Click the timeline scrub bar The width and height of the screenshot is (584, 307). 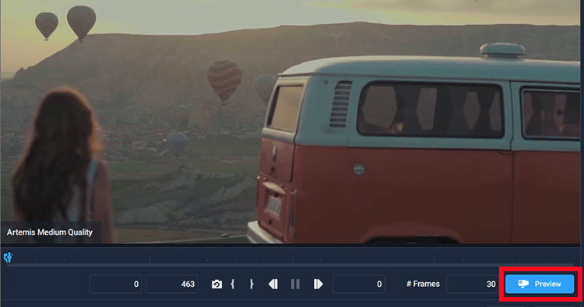(290, 264)
